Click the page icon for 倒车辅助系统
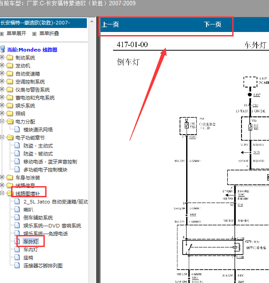 point(17,217)
